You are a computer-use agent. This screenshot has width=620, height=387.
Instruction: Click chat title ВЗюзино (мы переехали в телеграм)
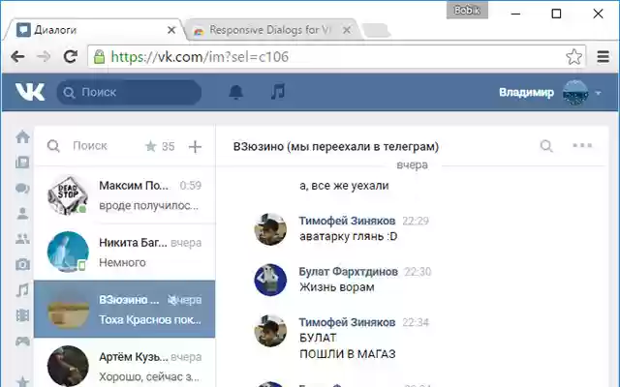click(x=336, y=146)
